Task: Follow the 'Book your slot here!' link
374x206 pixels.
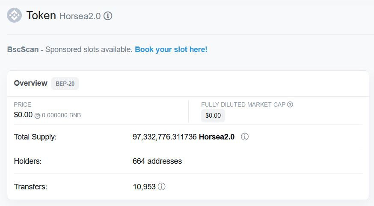Action: pyautogui.click(x=171, y=49)
